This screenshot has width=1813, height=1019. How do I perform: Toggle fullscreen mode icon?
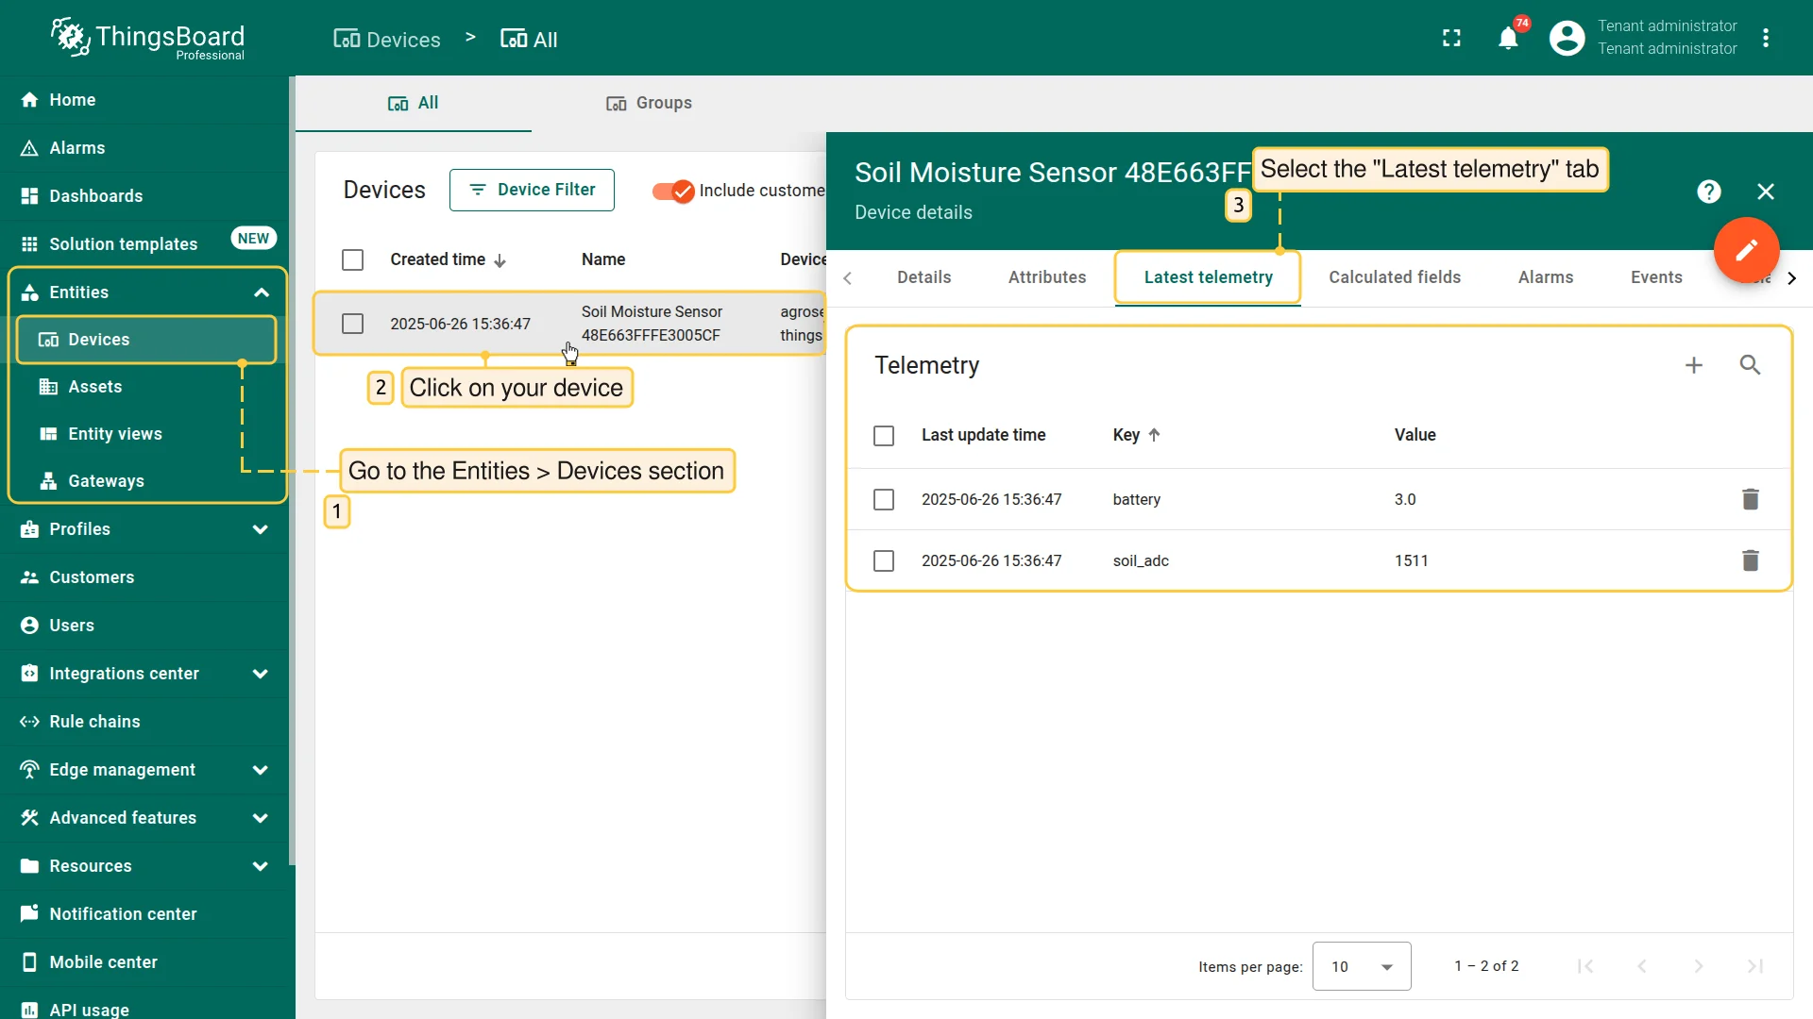coord(1451,38)
